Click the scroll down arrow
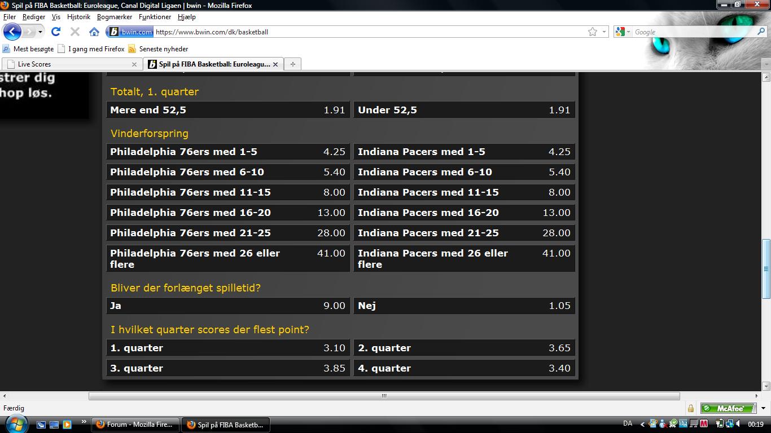The image size is (771, 433). (766, 386)
